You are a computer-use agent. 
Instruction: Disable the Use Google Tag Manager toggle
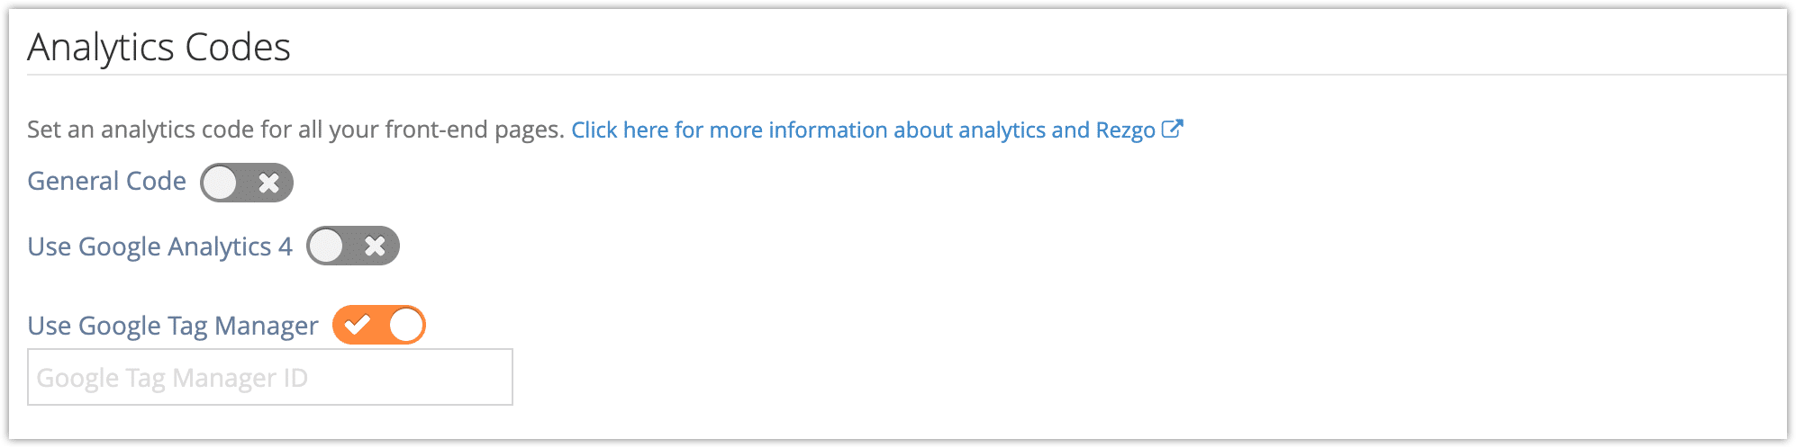click(379, 325)
